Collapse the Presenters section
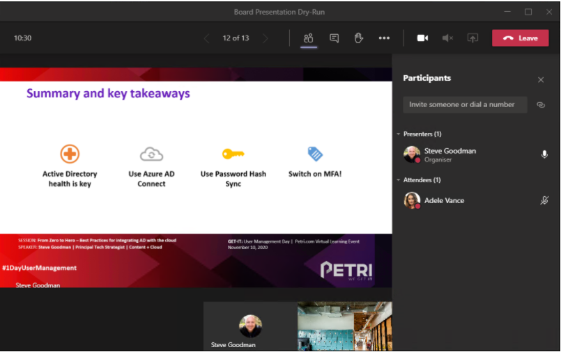Image resolution: width=561 pixels, height=352 pixels. [399, 134]
